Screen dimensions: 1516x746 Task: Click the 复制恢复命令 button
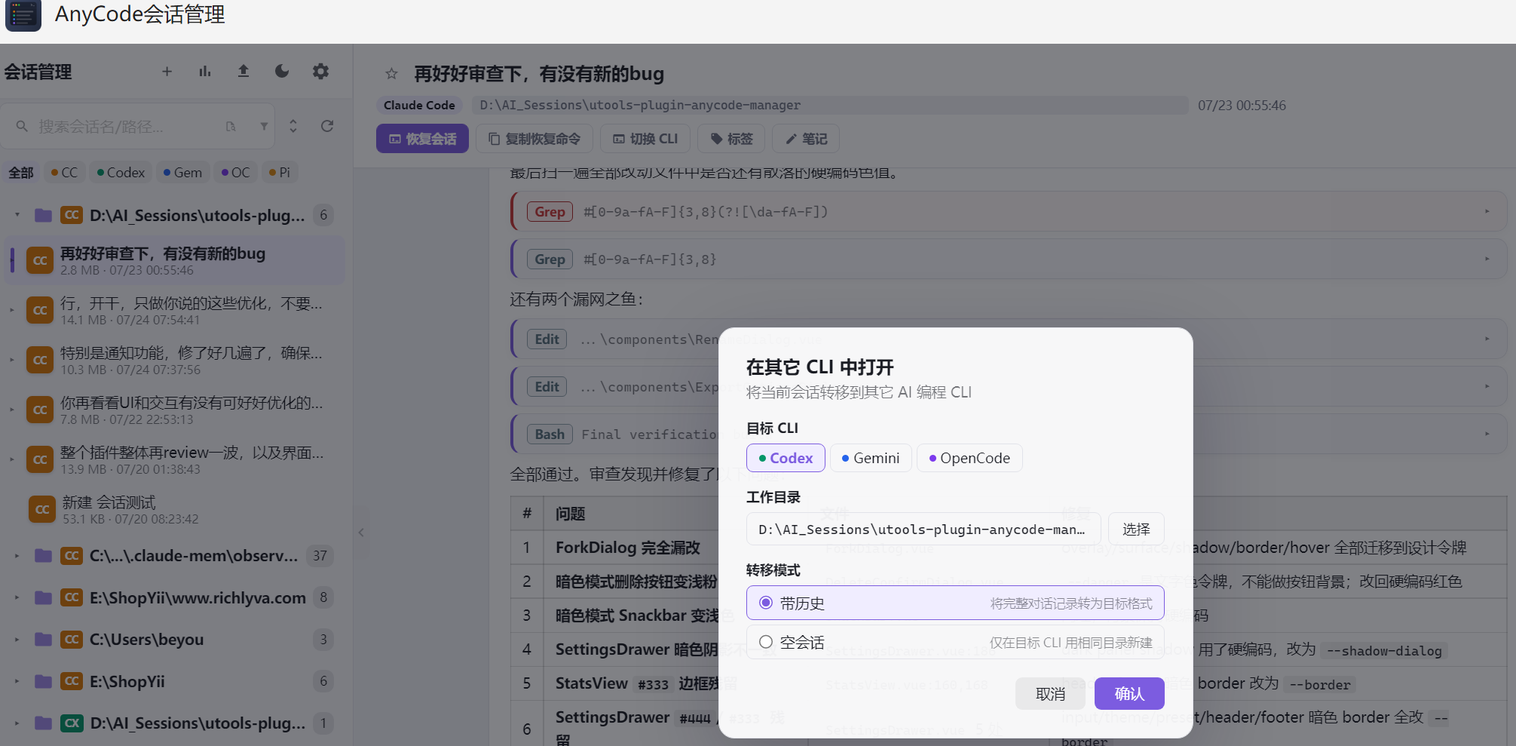pyautogui.click(x=534, y=139)
